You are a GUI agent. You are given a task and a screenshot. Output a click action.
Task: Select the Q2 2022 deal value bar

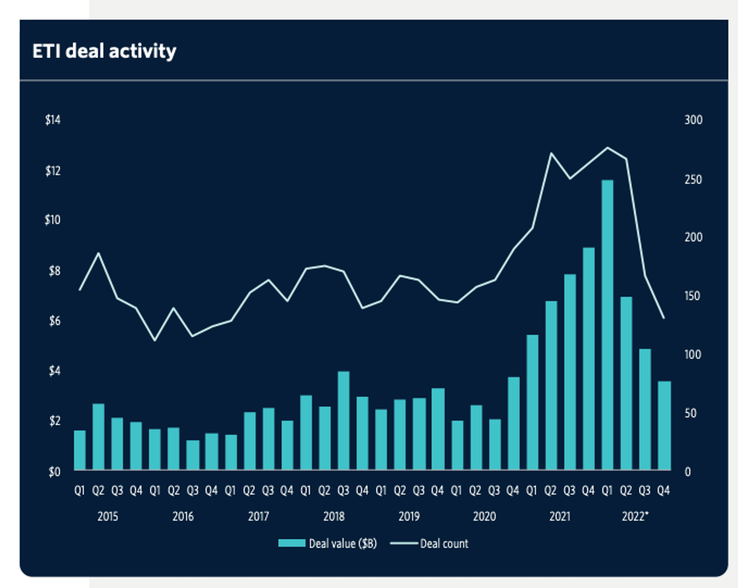[x=626, y=383]
